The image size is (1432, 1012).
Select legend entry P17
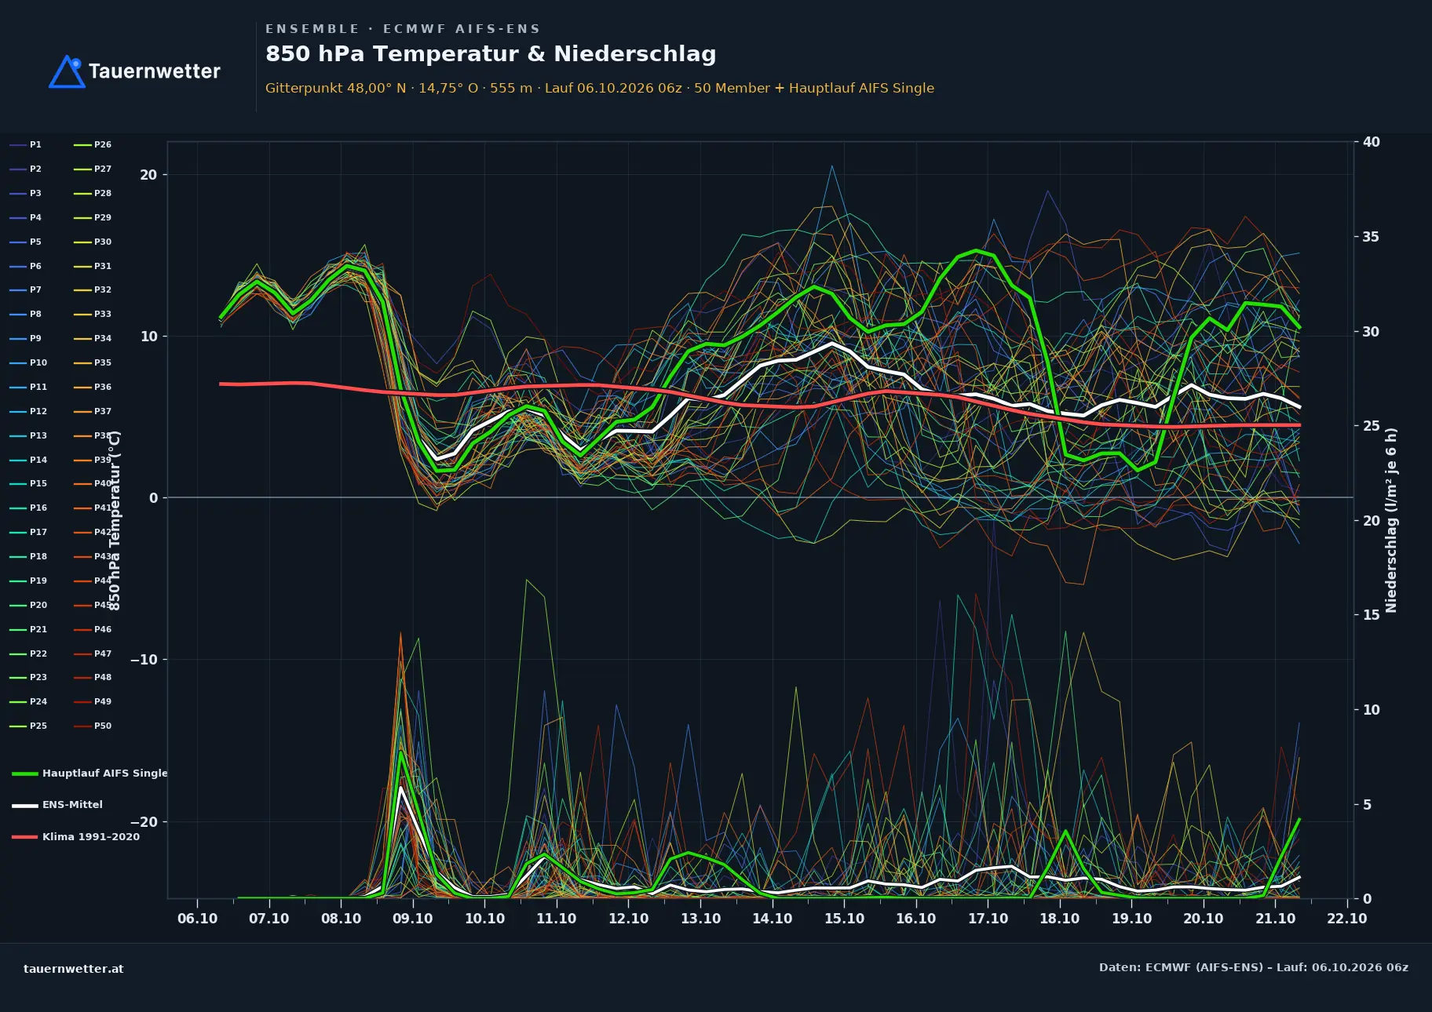click(x=28, y=532)
